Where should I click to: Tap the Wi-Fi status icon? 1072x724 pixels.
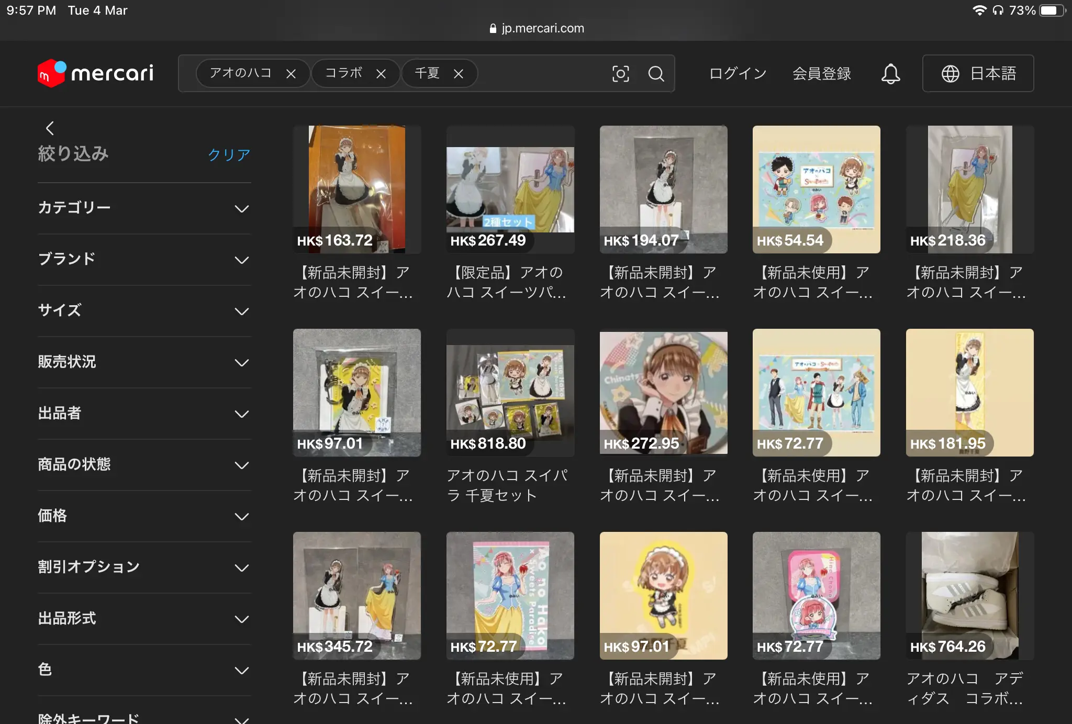[979, 10]
